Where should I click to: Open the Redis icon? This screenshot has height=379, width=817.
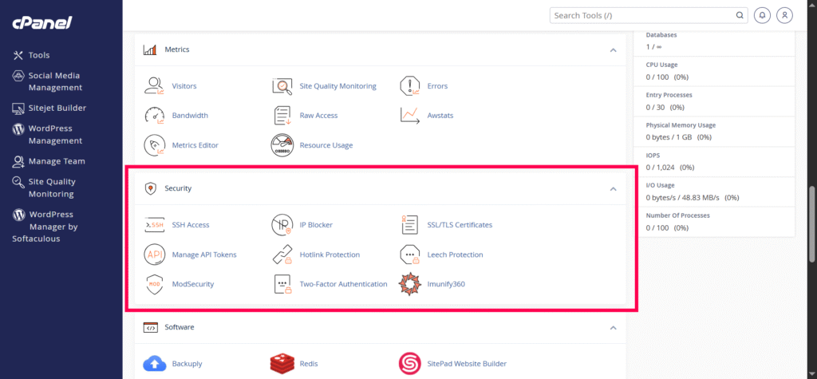(282, 363)
